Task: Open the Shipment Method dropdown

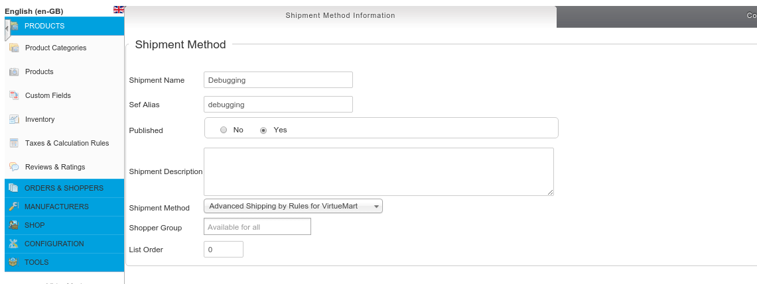Action: pos(293,207)
